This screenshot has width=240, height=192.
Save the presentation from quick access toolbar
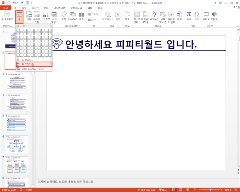(9, 3)
